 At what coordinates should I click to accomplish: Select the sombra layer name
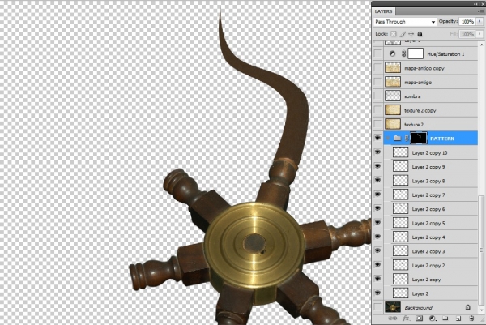[412, 96]
